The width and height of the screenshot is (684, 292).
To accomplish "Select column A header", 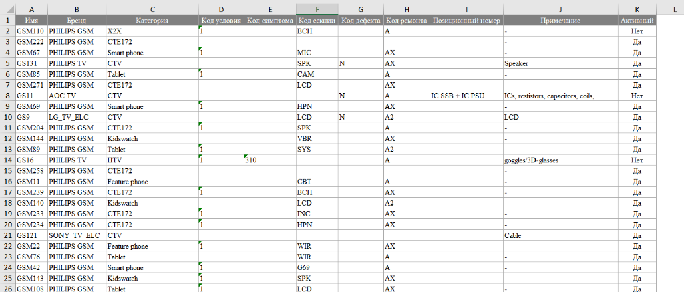I will pyautogui.click(x=31, y=9).
